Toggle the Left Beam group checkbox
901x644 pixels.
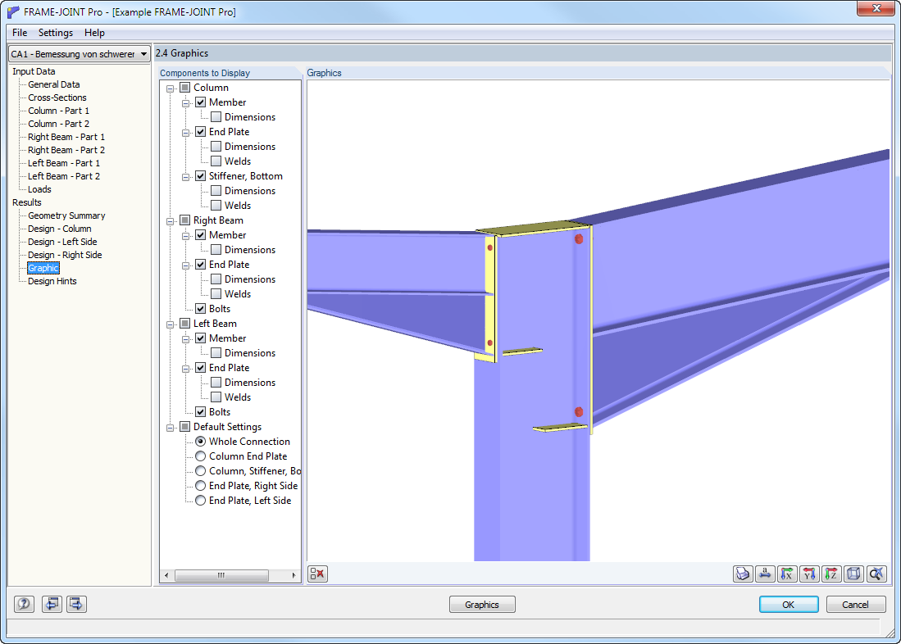point(185,324)
